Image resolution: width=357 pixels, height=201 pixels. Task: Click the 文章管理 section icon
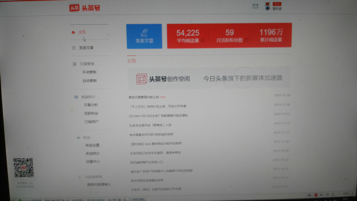coord(75,64)
